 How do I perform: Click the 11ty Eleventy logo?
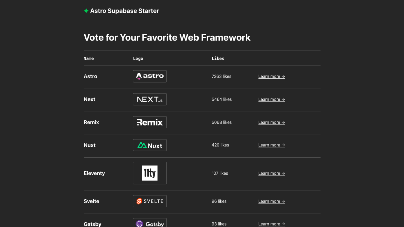pos(150,173)
